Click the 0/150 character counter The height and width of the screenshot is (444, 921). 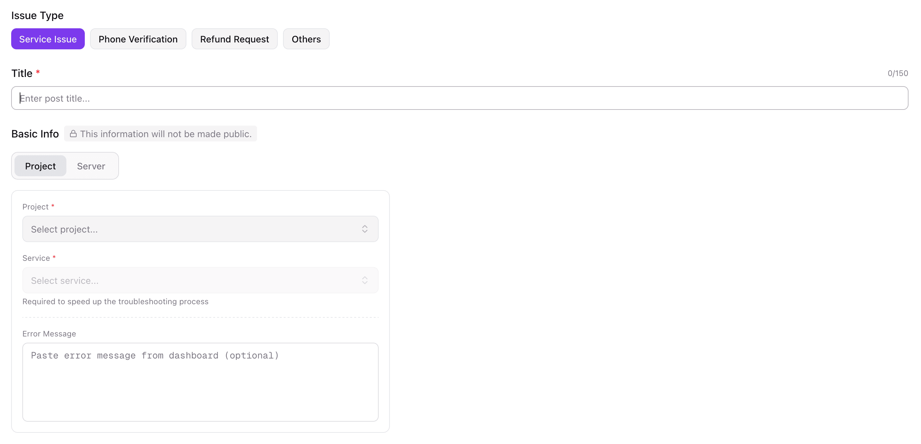[897, 73]
